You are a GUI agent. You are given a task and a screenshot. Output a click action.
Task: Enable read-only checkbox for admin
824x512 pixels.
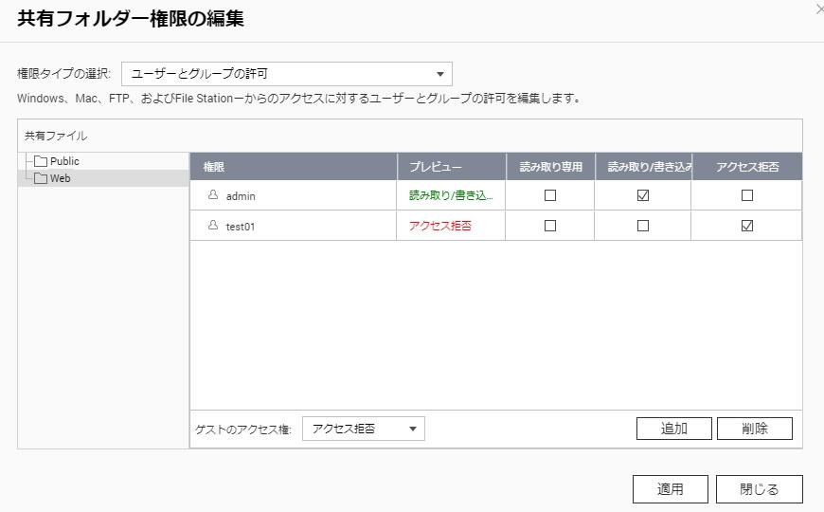(x=550, y=195)
